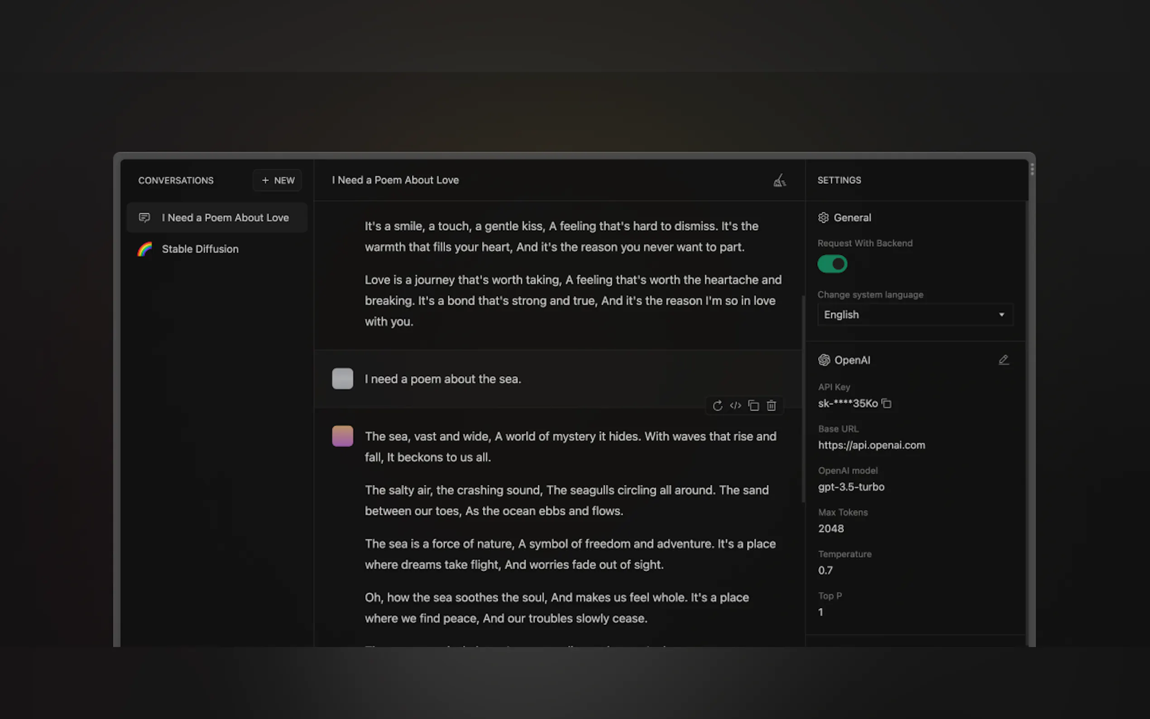Click the user's gray avatar
Viewport: 1150px width, 719px height.
(x=342, y=379)
